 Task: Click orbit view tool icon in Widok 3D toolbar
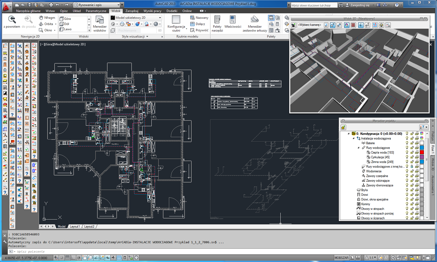pos(361,25)
